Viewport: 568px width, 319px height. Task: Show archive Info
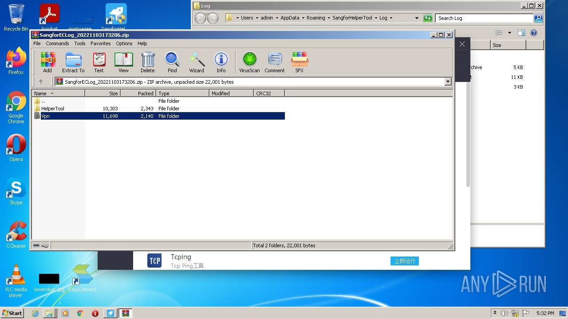(221, 62)
